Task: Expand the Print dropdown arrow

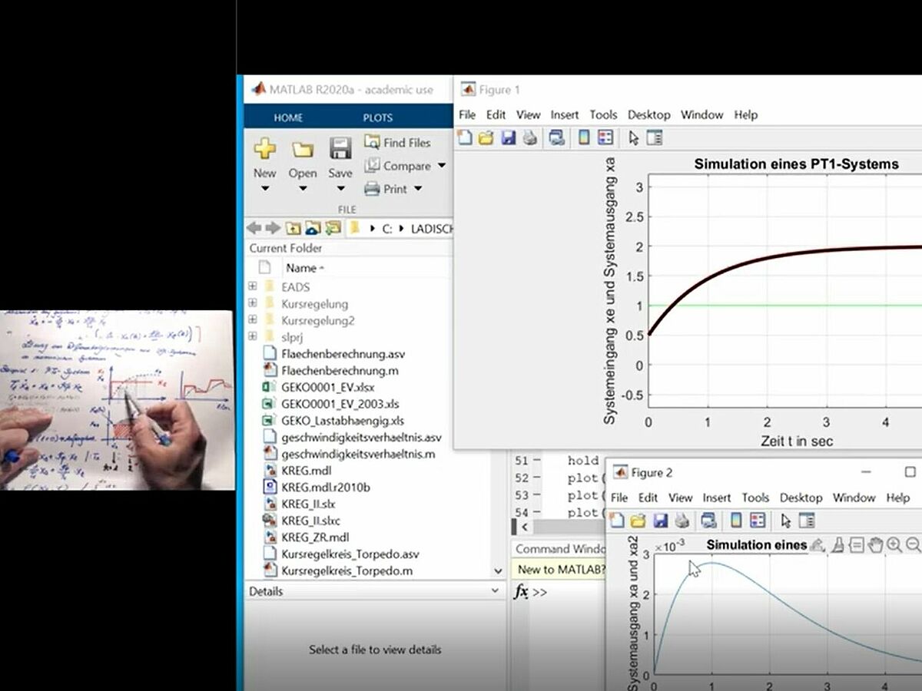Action: tap(418, 188)
